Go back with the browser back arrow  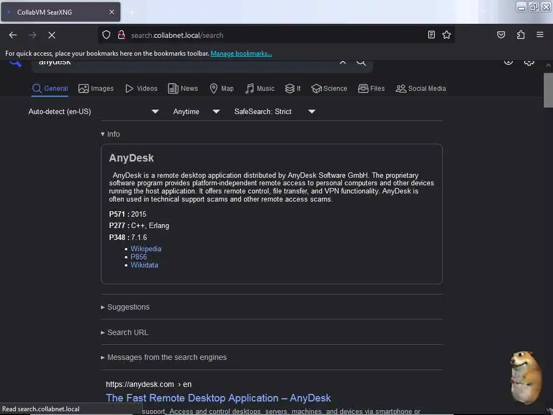tap(13, 35)
